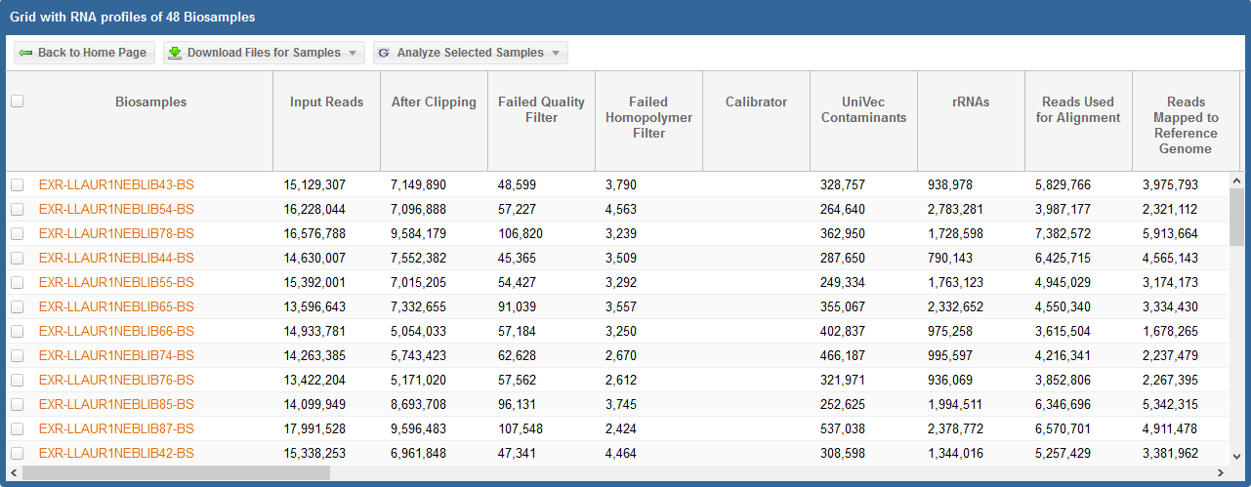Click the green download icon in toolbar

(175, 53)
